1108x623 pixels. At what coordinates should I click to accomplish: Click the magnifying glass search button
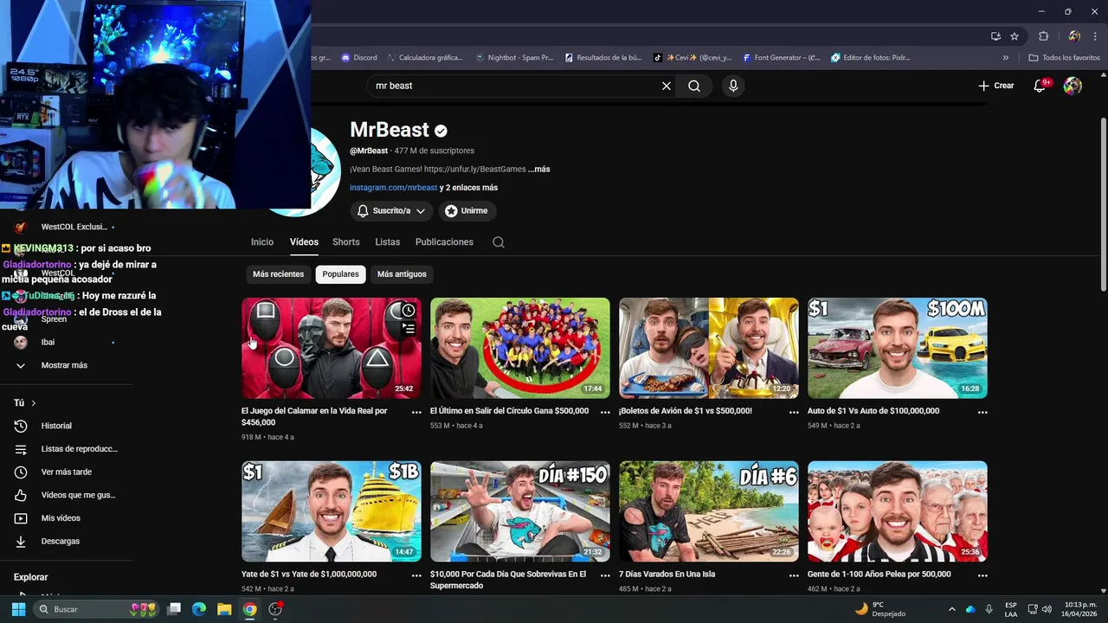click(x=694, y=86)
